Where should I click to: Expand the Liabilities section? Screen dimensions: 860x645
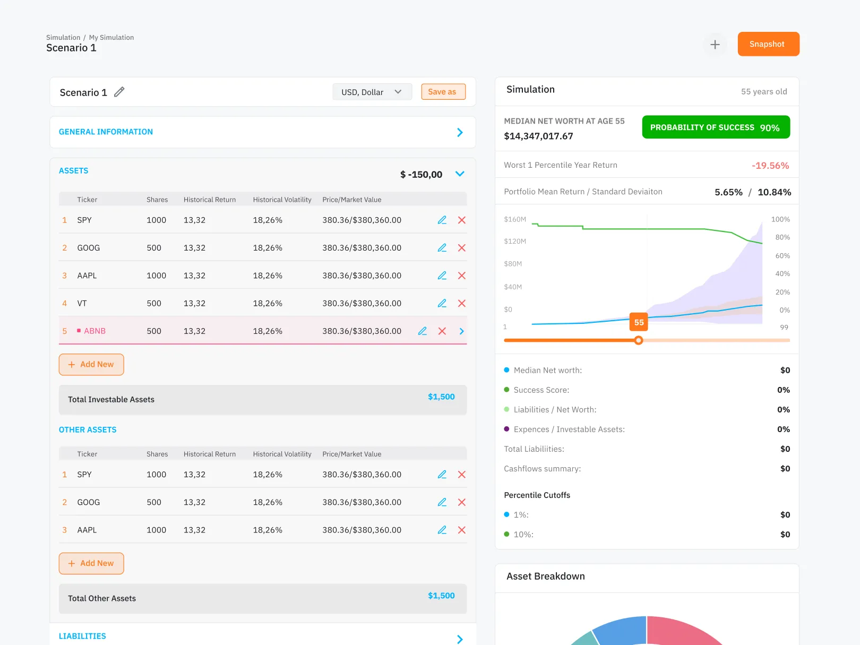460,639
